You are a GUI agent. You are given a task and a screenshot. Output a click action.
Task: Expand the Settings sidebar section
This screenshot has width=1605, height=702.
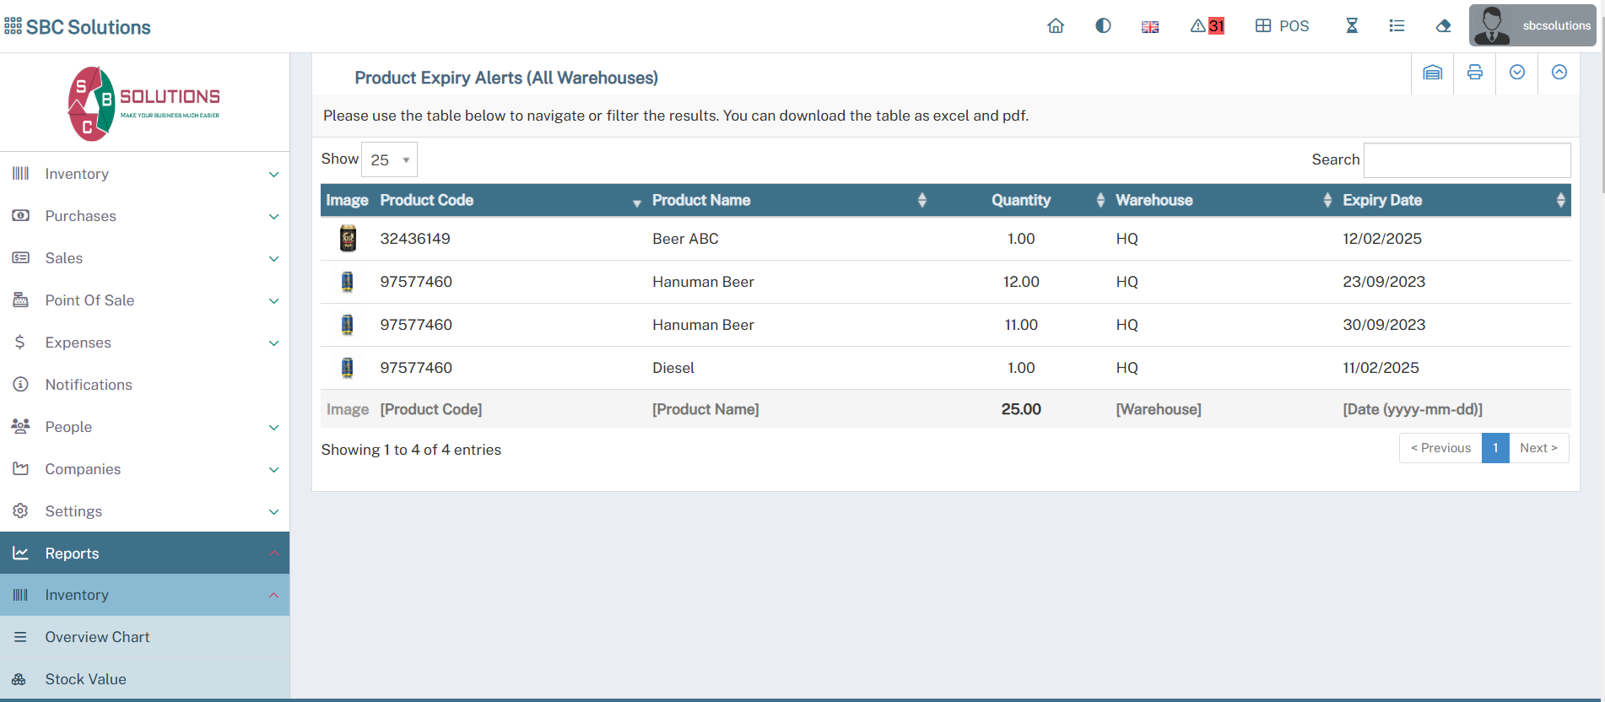[x=144, y=511]
